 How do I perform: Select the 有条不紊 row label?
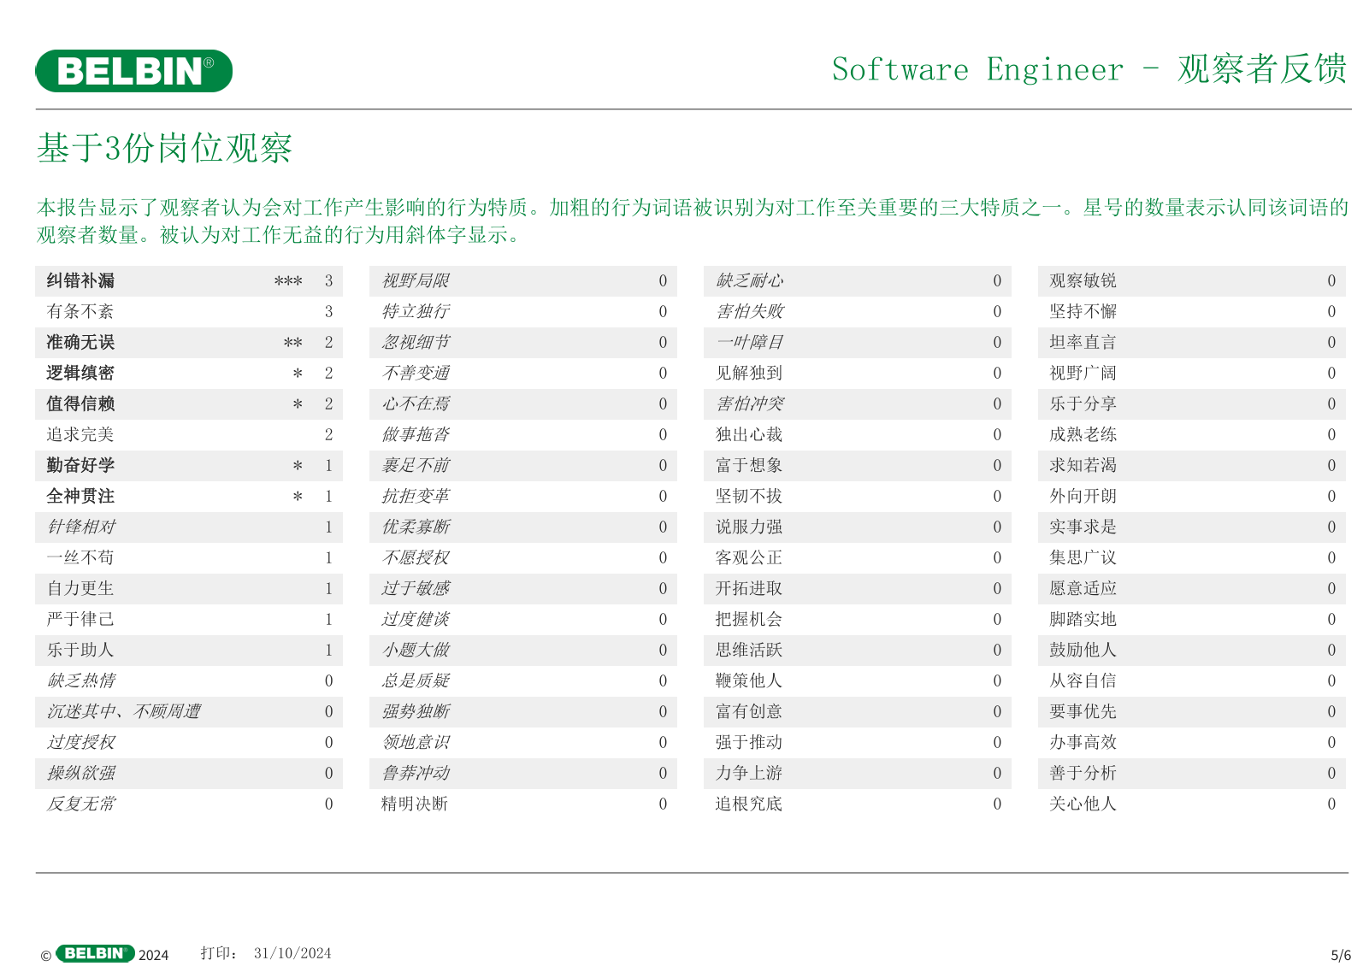(x=80, y=312)
